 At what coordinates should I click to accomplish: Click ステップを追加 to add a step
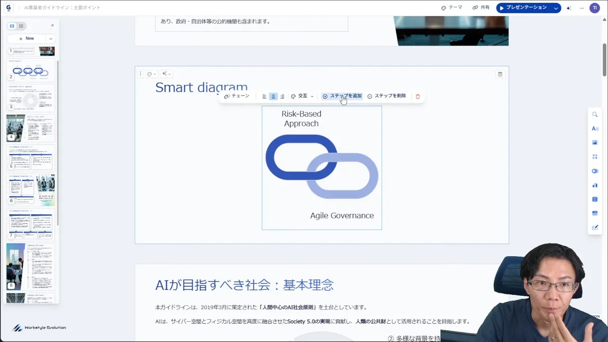click(342, 96)
